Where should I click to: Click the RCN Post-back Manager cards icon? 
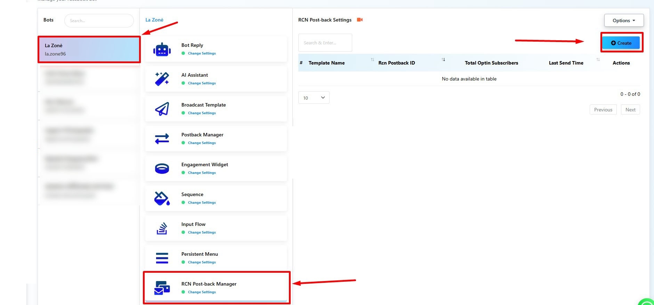pyautogui.click(x=162, y=288)
